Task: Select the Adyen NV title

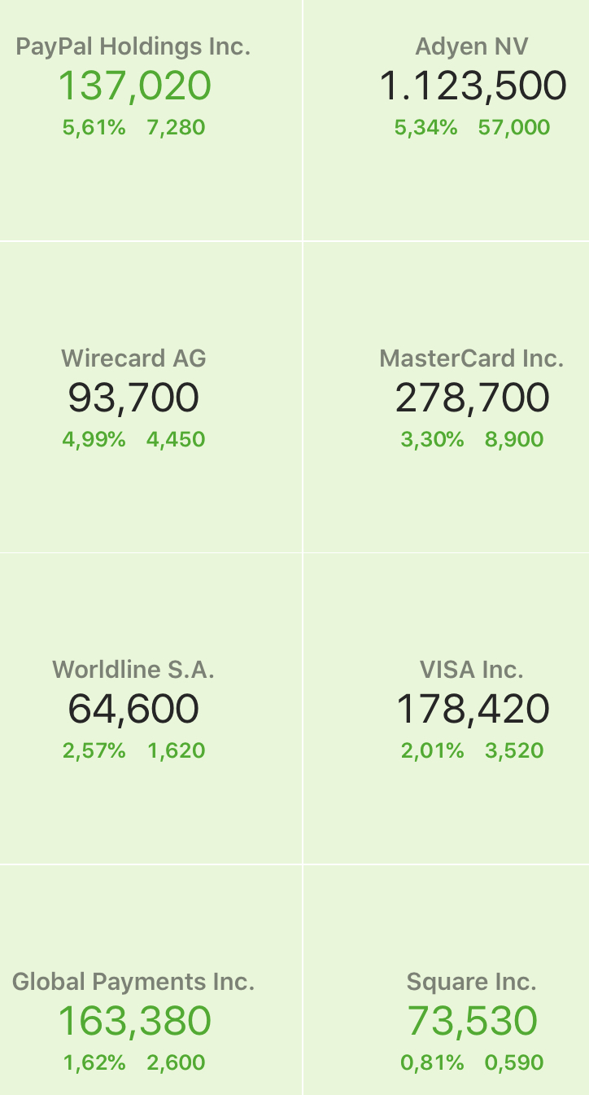Action: [x=472, y=46]
